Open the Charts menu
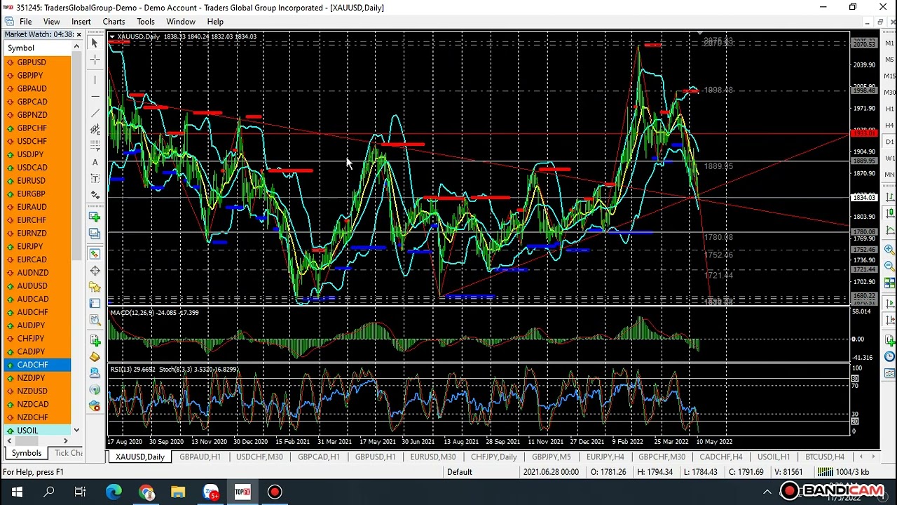This screenshot has width=897, height=505. pyautogui.click(x=114, y=22)
